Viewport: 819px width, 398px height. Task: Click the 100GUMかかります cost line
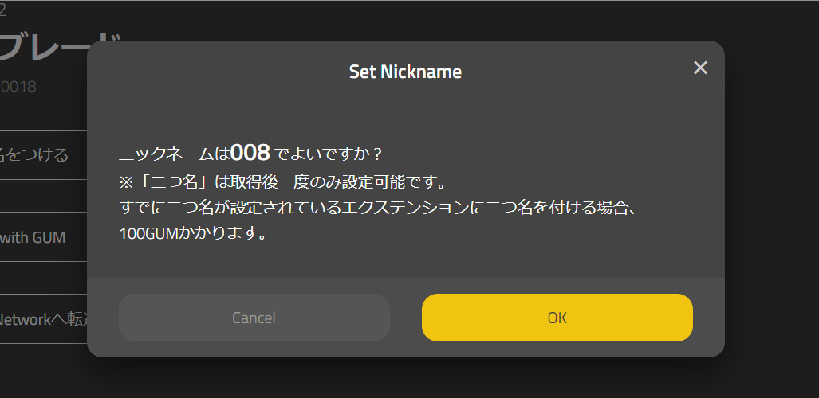pyautogui.click(x=191, y=236)
